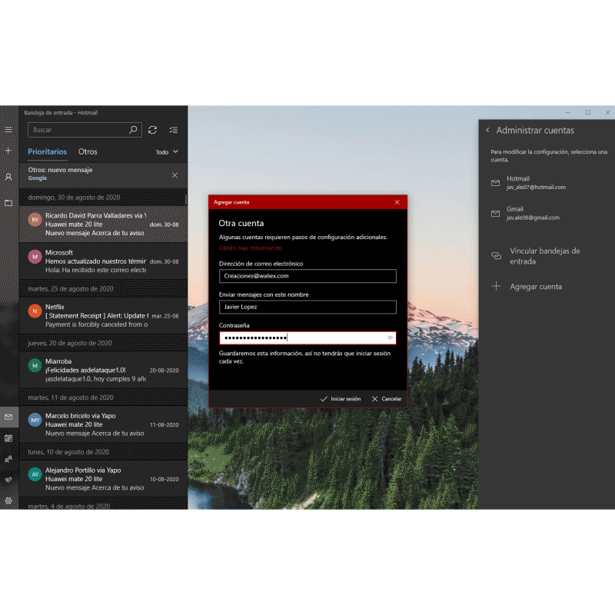Click the new mail plus icon
The height and width of the screenshot is (615, 615).
pos(8,151)
